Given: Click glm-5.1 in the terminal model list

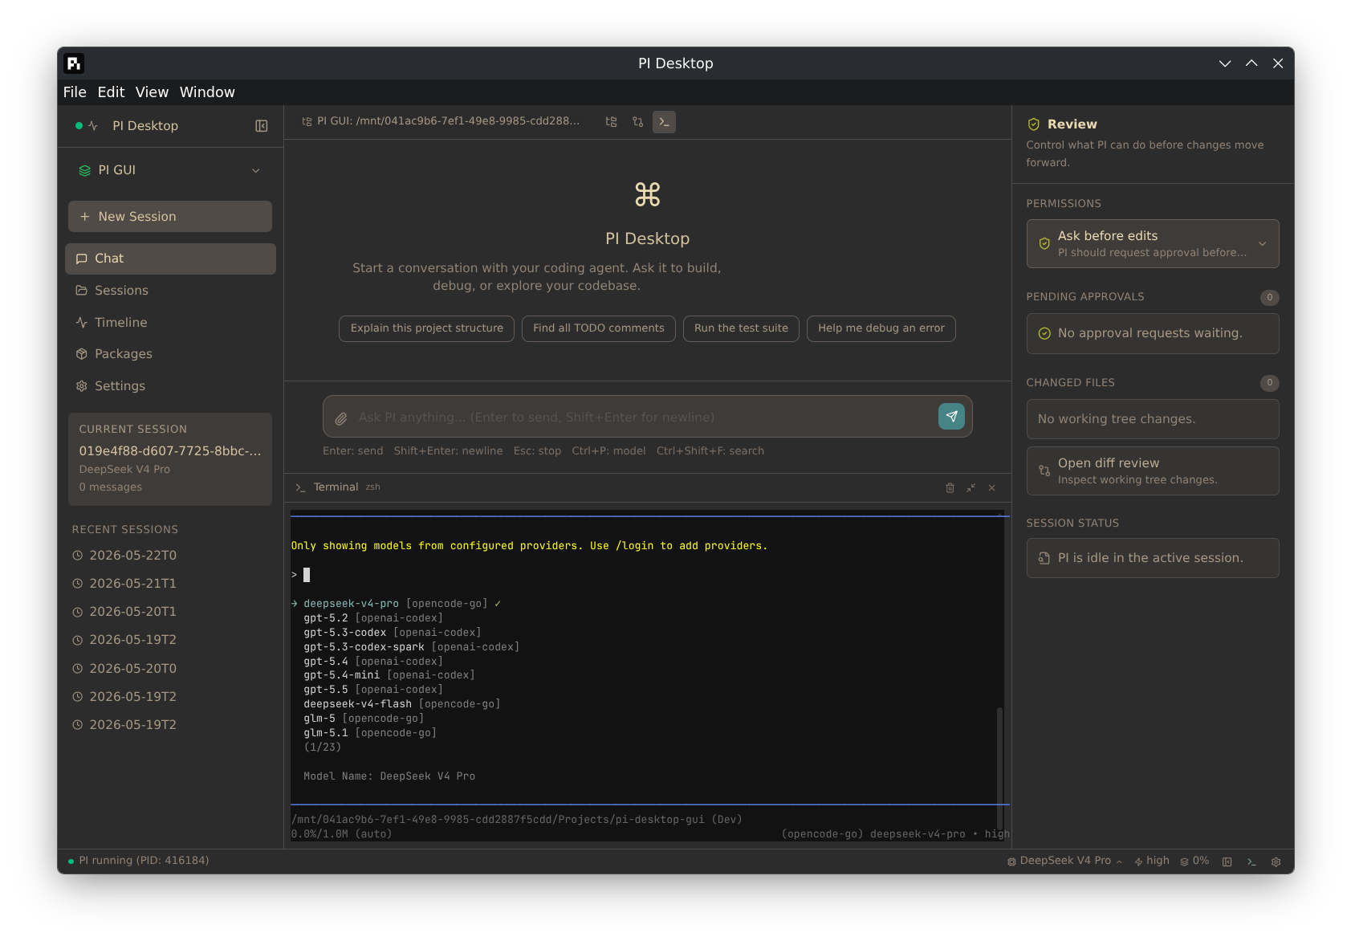Looking at the screenshot, I should (x=370, y=733).
